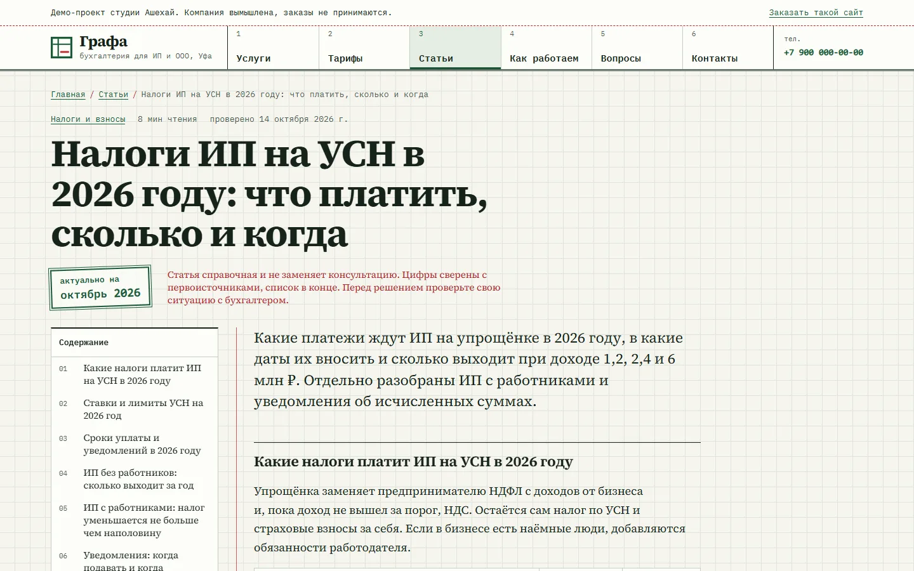914x571 pixels.
Task: Open the Тарифы navigation item
Action: pyautogui.click(x=364, y=48)
